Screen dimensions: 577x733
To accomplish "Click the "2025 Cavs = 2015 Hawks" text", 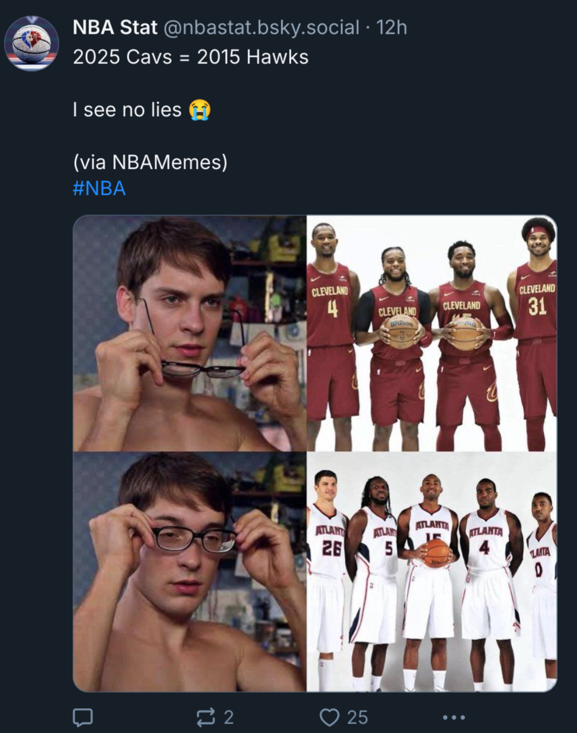I will pos(191,57).
